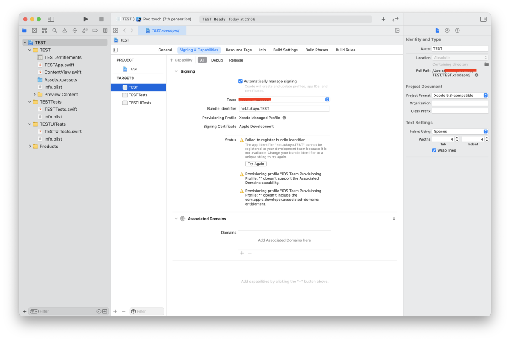Open the Find navigator magnifier icon
510x341 pixels.
pyautogui.click(x=54, y=31)
